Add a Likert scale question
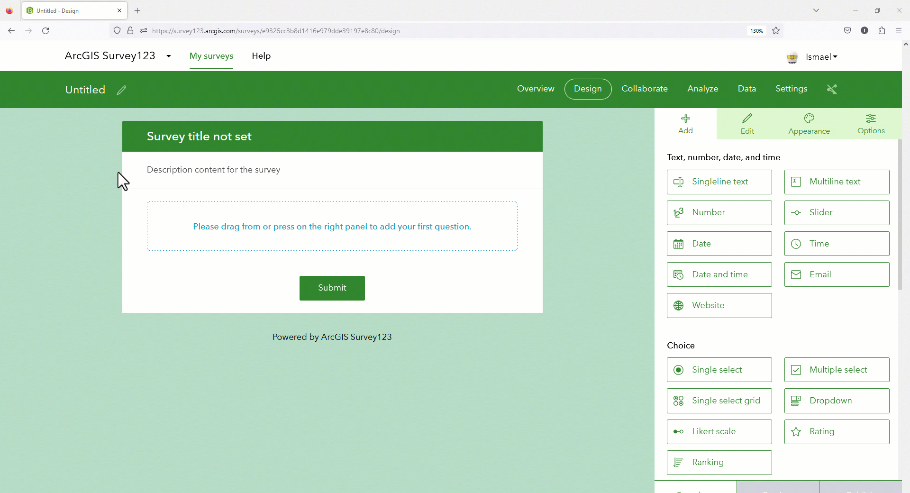The width and height of the screenshot is (910, 493). [719, 431]
